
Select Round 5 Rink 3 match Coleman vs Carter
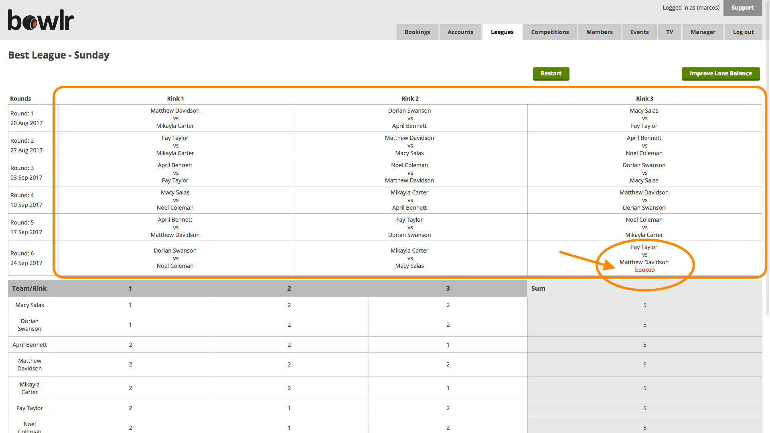(644, 227)
